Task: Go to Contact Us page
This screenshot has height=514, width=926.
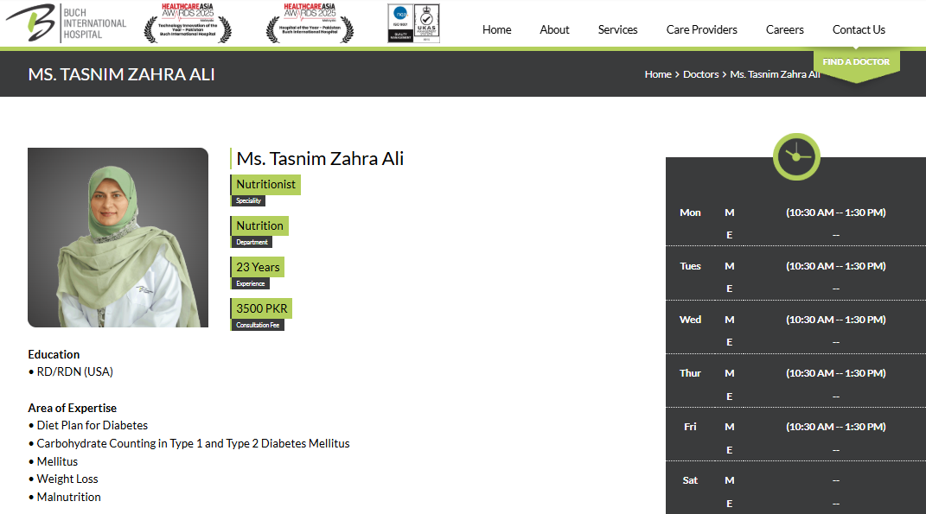Action: coord(858,29)
